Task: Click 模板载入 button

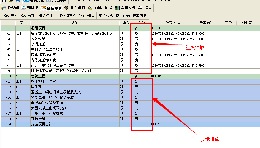Action: point(11,15)
